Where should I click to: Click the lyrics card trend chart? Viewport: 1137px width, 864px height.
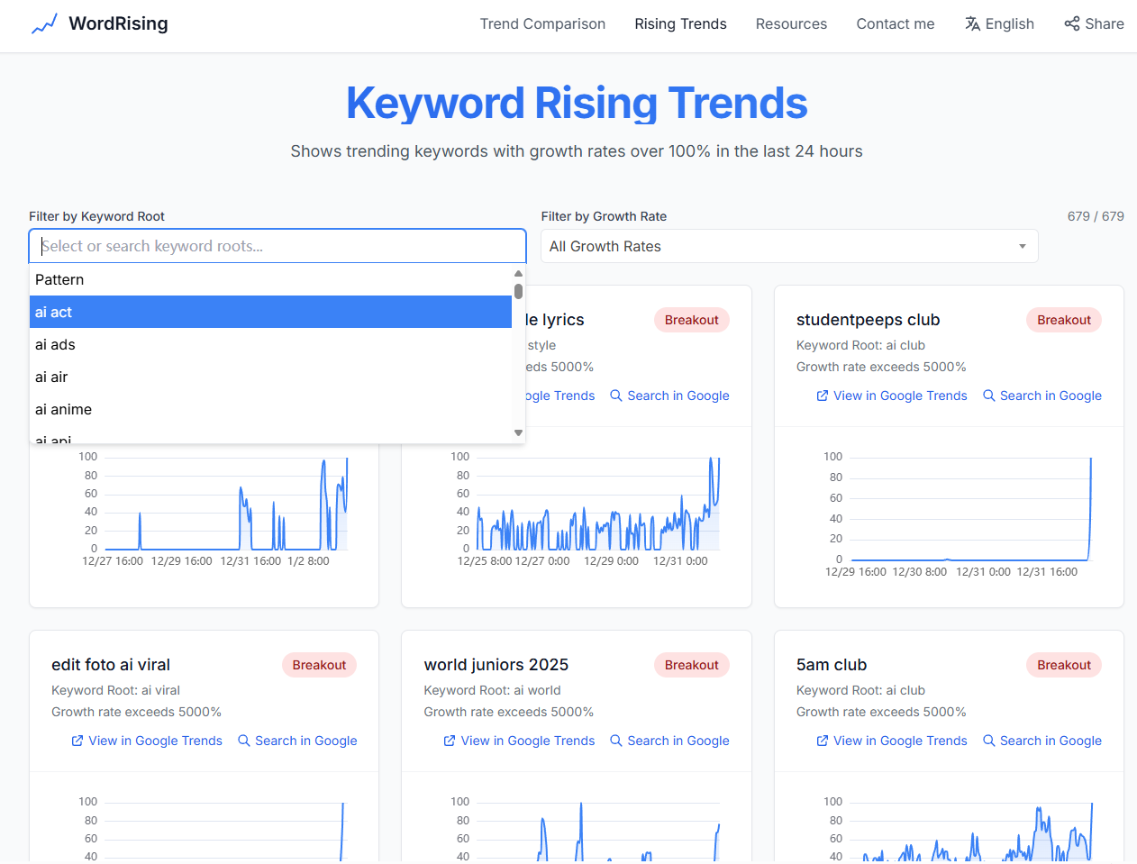pos(586,509)
